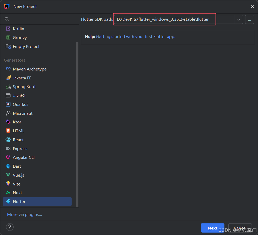
Task: Click the Cancel button
Action: pyautogui.click(x=240, y=228)
